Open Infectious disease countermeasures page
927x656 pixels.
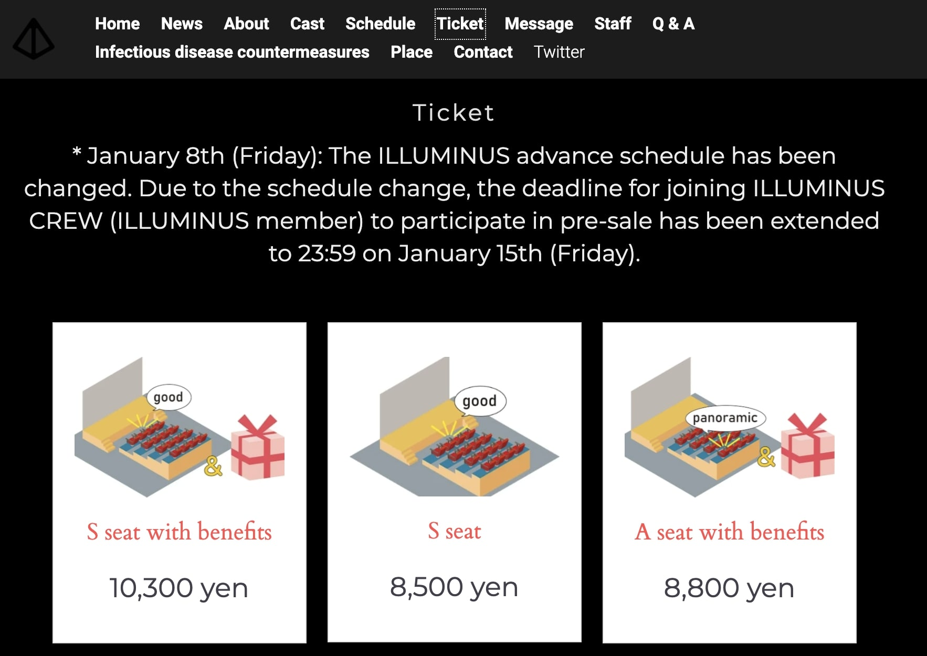click(x=232, y=52)
